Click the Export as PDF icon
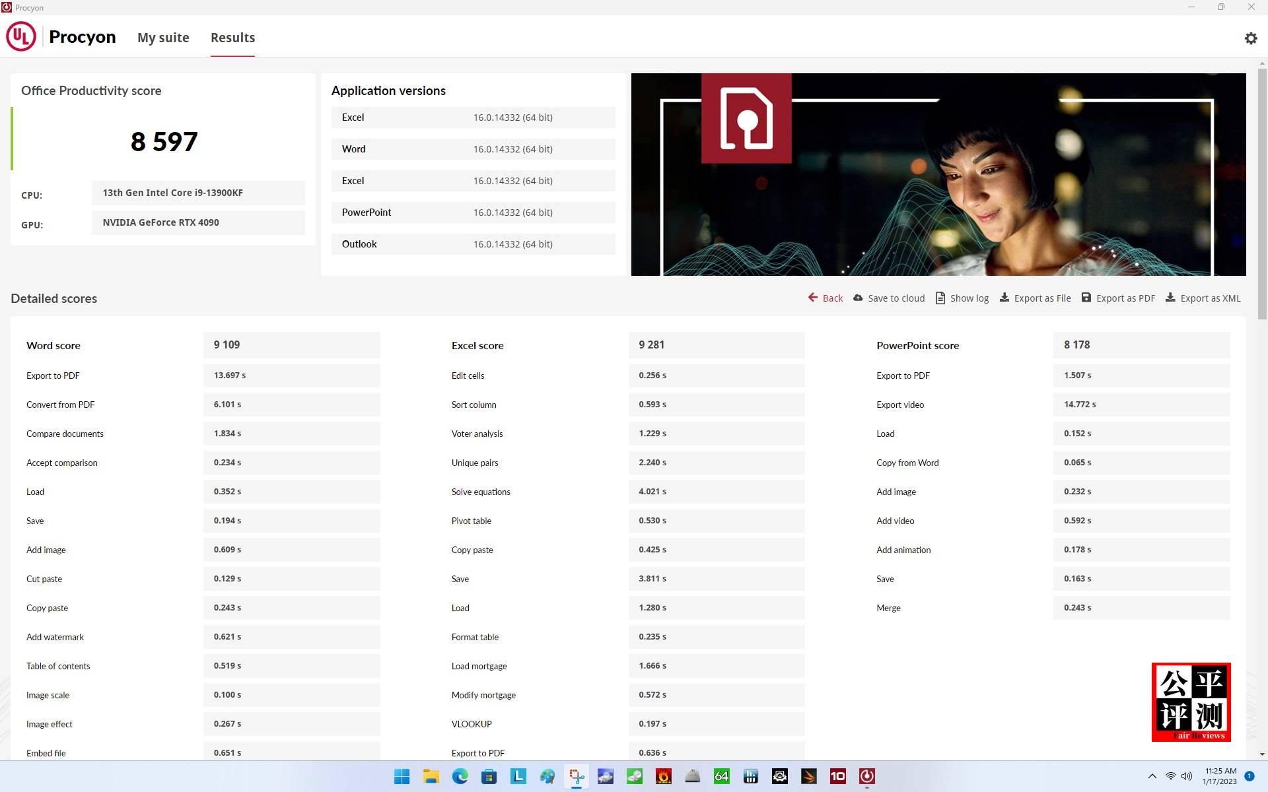1268x792 pixels. tap(1086, 298)
